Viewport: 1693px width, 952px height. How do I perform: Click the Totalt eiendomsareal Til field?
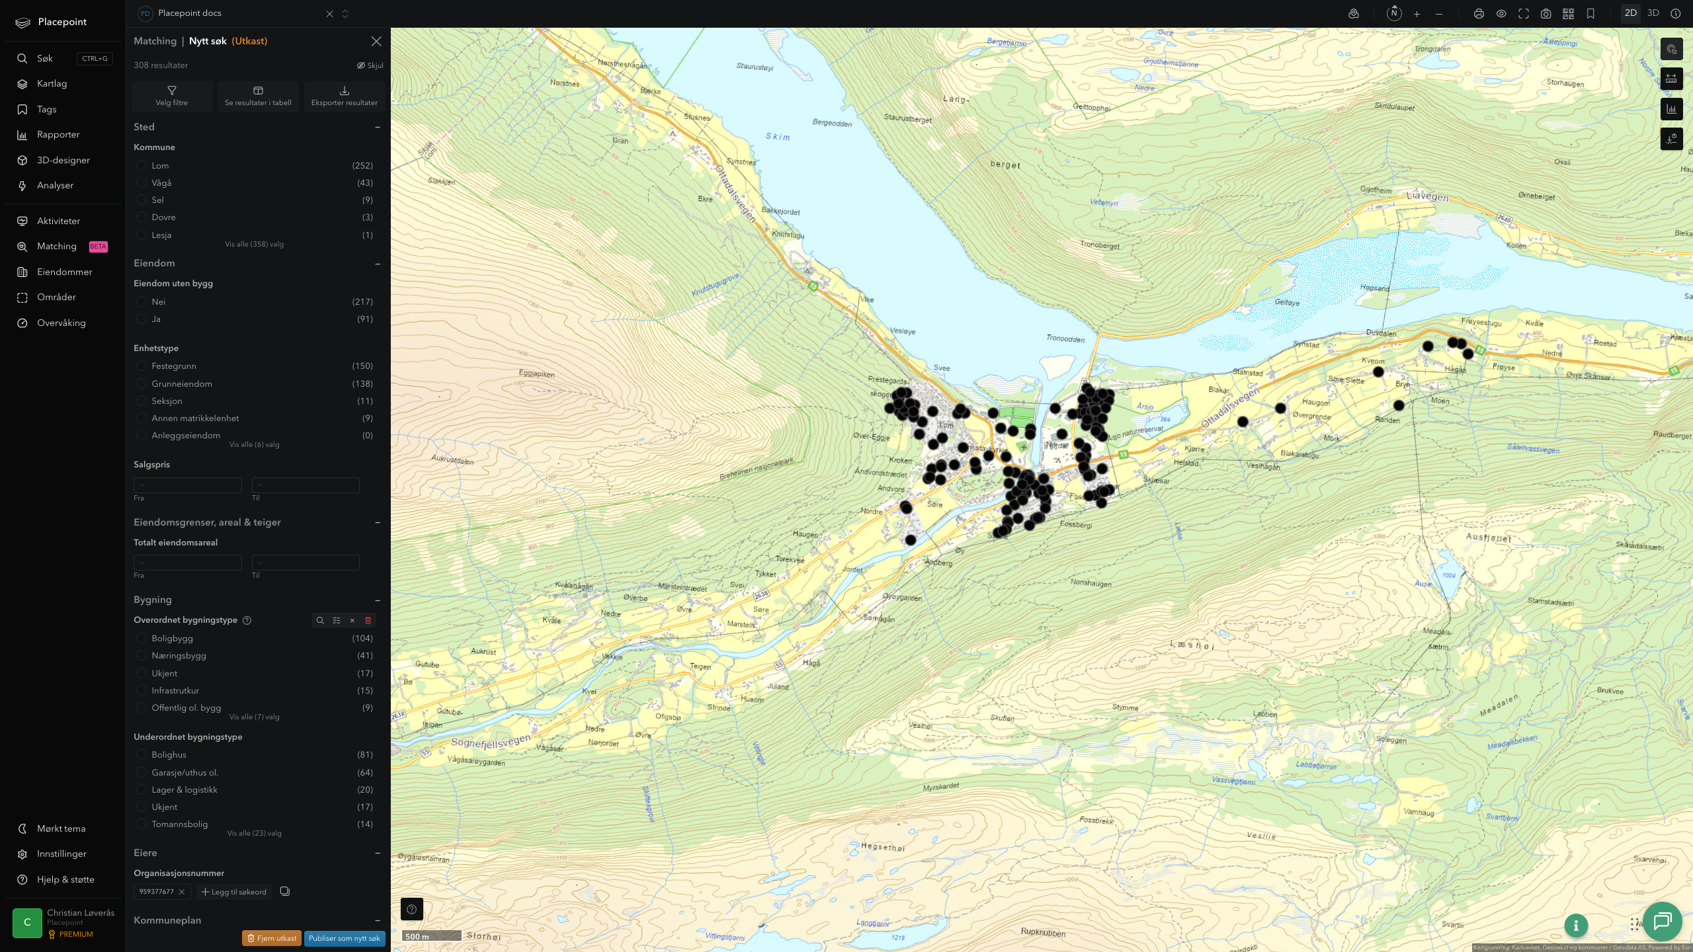pyautogui.click(x=306, y=563)
